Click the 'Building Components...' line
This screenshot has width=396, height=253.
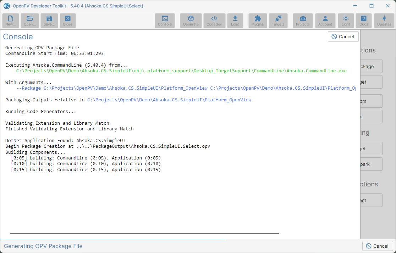click(x=35, y=152)
